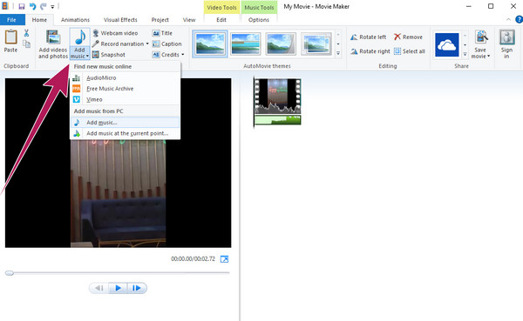Open the Credits dropdown arrow
Viewport: 523px width, 321px height.
click(183, 54)
